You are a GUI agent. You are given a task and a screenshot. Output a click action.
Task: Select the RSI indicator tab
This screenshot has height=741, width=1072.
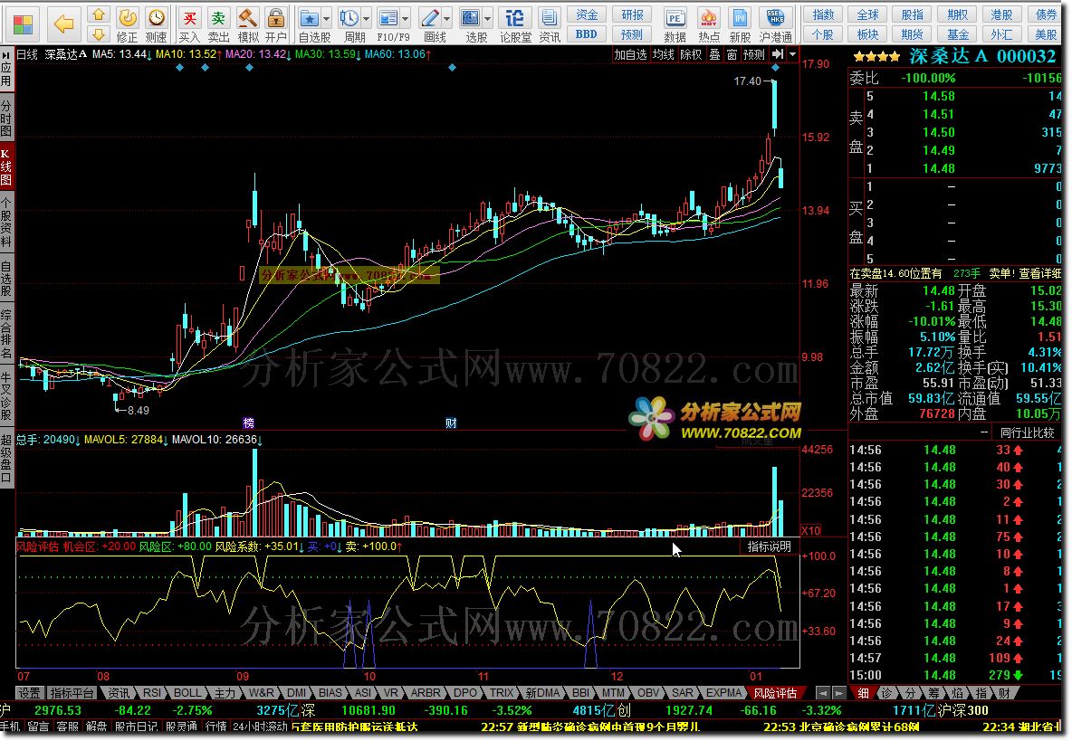152,693
